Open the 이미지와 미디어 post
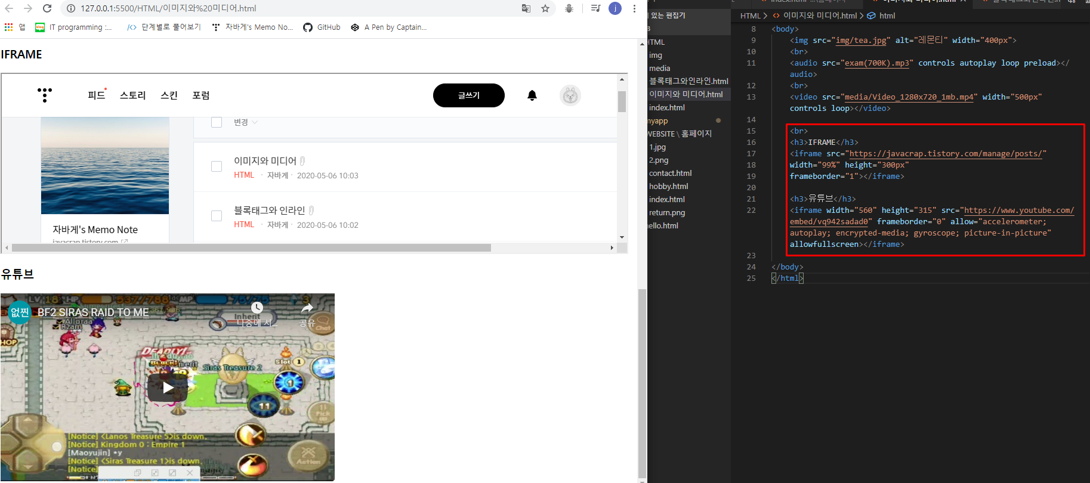Viewport: 1090px width, 483px height. 265,161
